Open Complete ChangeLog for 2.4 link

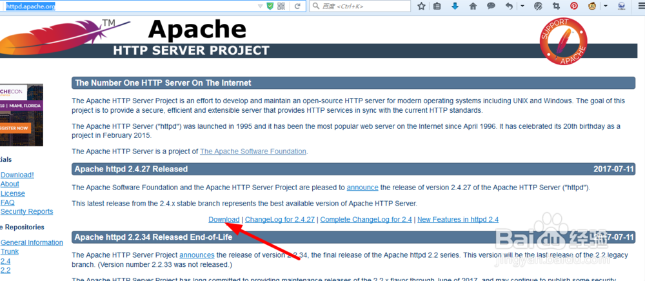366,219
